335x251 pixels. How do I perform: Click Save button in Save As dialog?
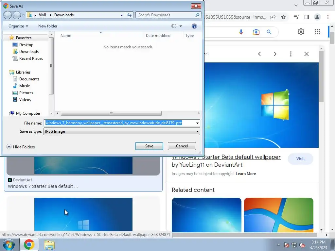click(x=149, y=146)
